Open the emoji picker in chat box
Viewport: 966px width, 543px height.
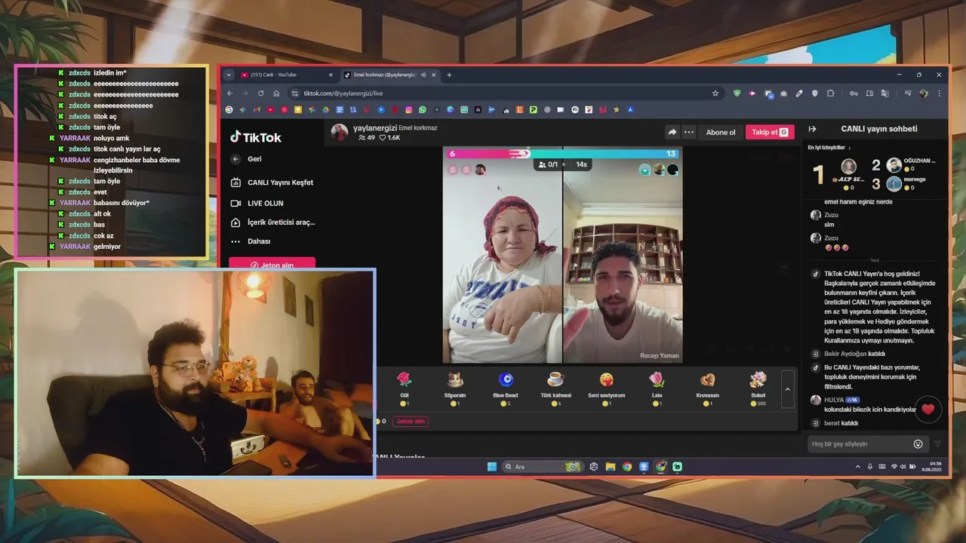pyautogui.click(x=918, y=444)
